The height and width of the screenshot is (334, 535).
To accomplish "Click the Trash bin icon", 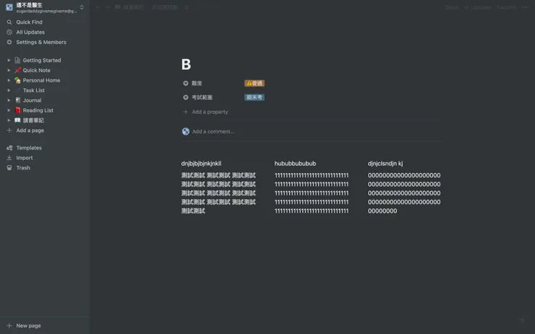I will pos(9,168).
